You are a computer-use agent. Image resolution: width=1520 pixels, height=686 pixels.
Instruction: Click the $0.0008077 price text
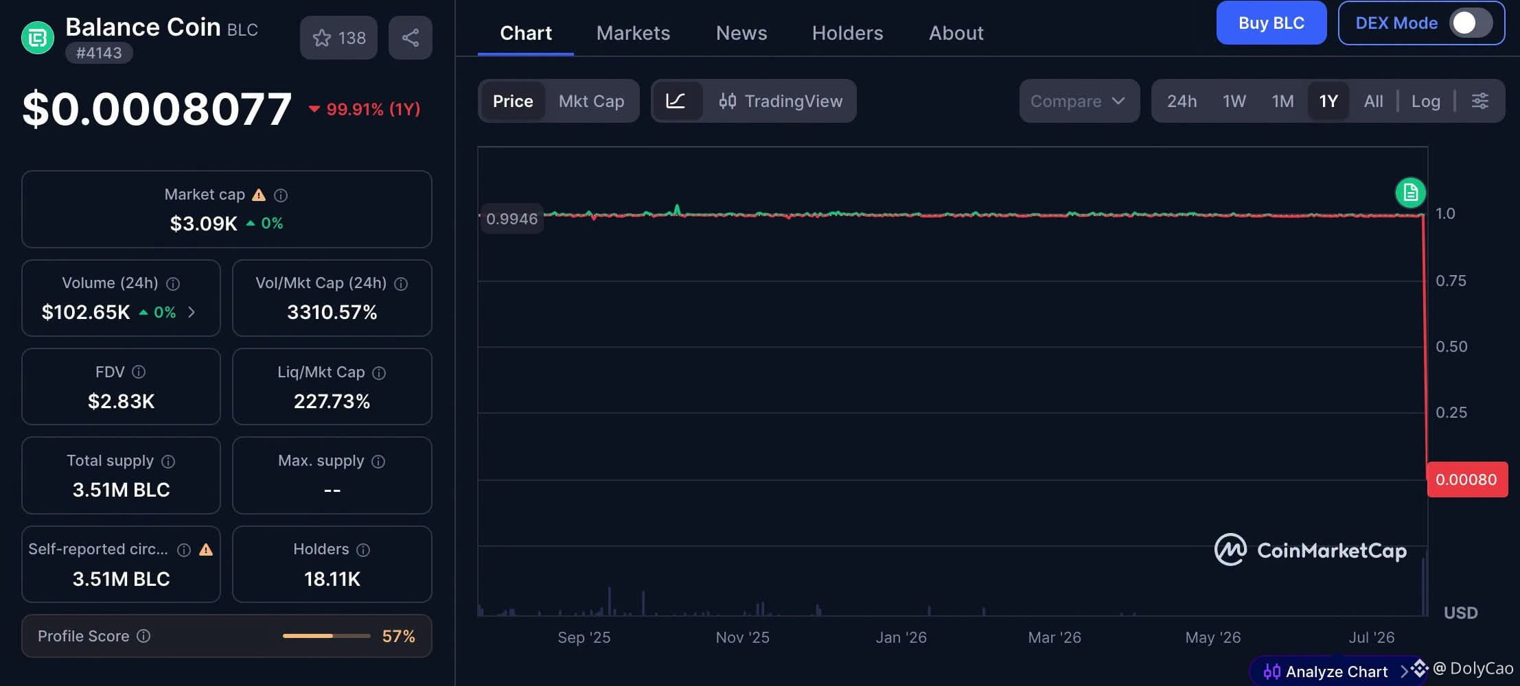point(157,108)
